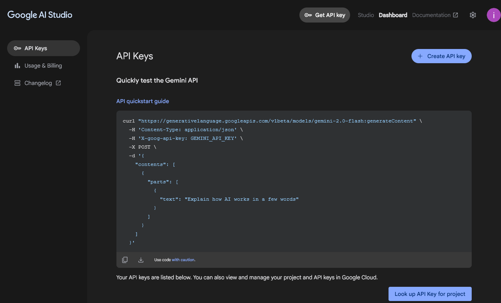
Task: Click the bar chart icon for Usage & Billing
Action: pos(17,66)
